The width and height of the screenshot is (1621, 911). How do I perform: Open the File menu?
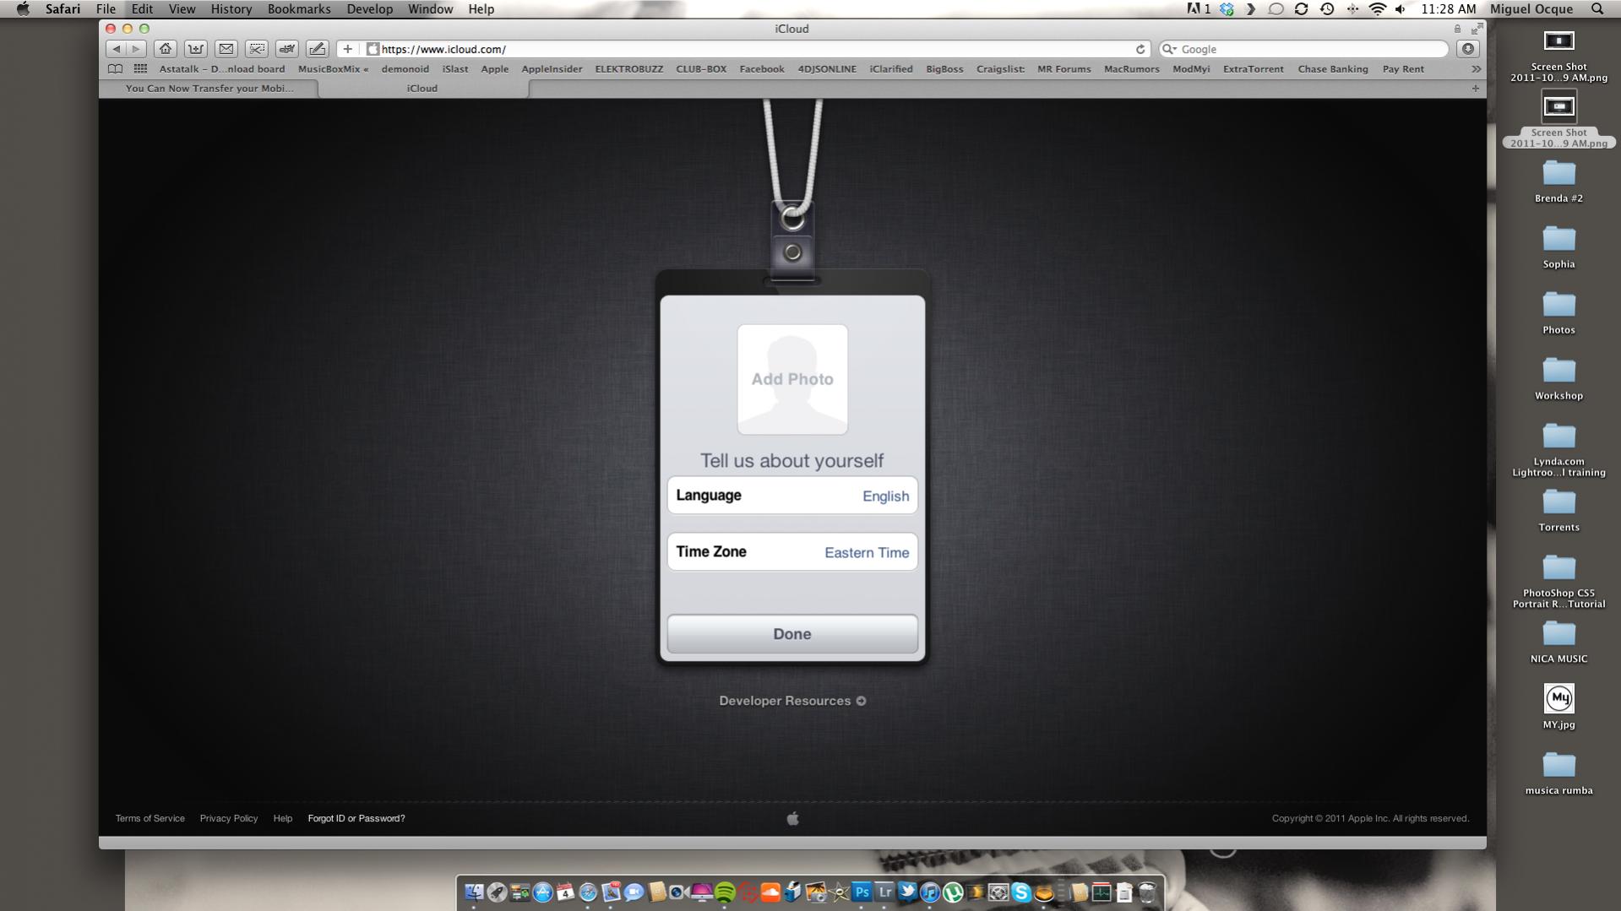tap(106, 9)
